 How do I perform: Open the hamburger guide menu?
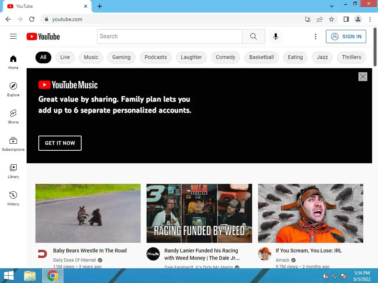[x=13, y=36]
